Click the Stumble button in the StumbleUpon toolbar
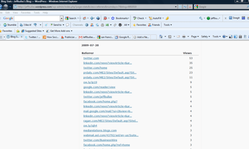The image size is (249, 149). (10, 25)
